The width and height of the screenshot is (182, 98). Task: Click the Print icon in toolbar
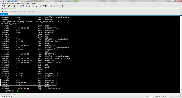(26, 6)
